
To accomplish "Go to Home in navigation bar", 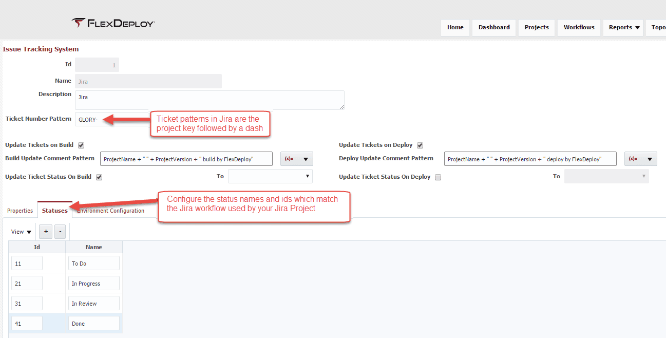I will tap(455, 27).
